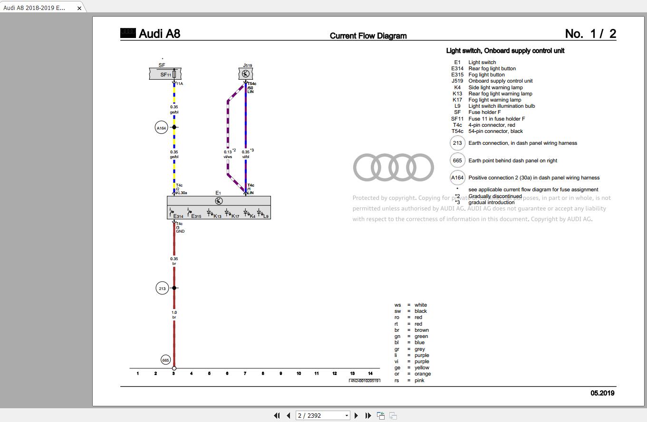
Task: Click track number 14 on the bottom scale
Action: [x=370, y=374]
